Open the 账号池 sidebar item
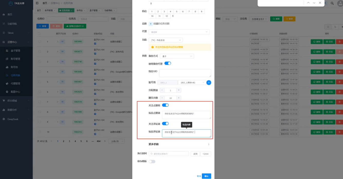Image resolution: width=343 pixels, height=179 pixels. coord(15,67)
